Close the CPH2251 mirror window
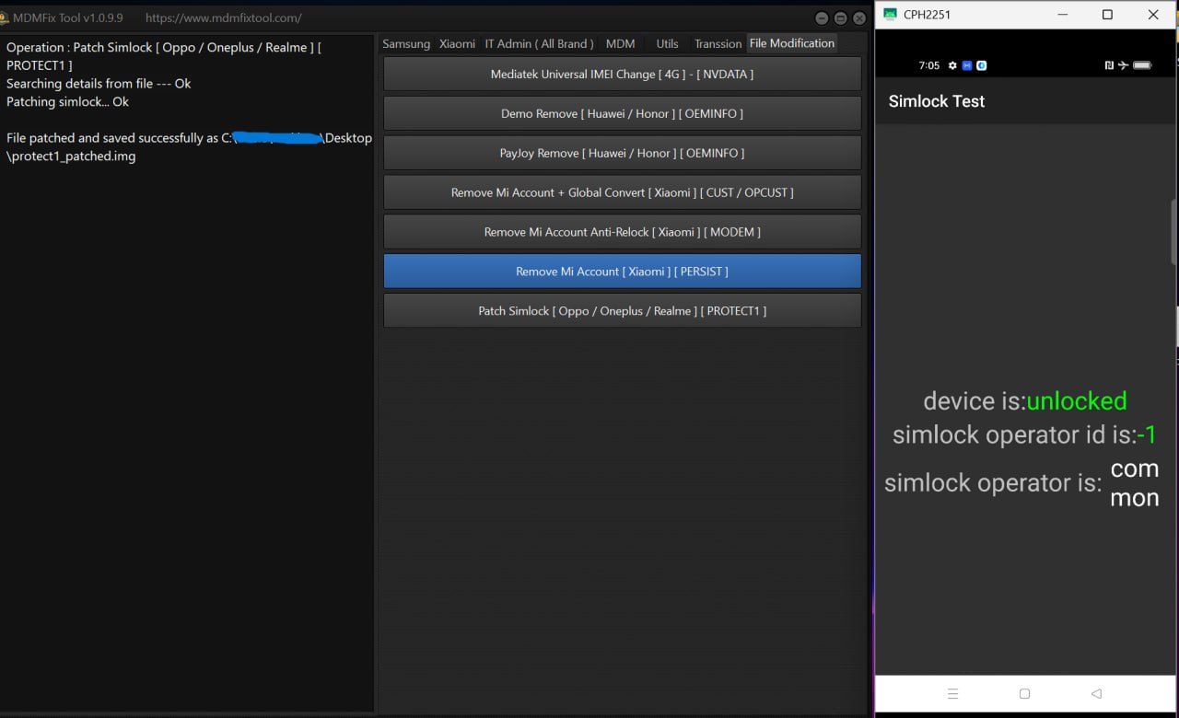This screenshot has width=1179, height=718. [x=1153, y=15]
